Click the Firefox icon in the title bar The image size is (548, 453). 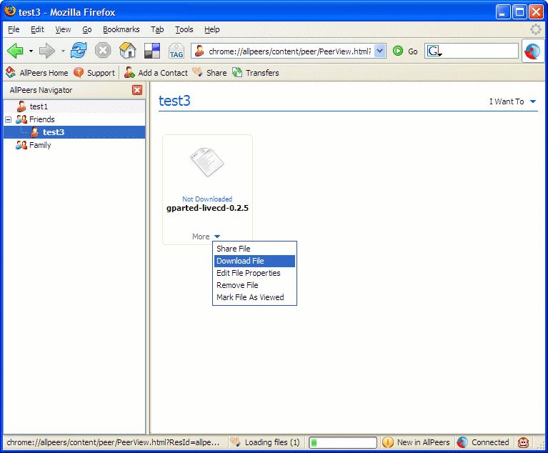[x=10, y=11]
